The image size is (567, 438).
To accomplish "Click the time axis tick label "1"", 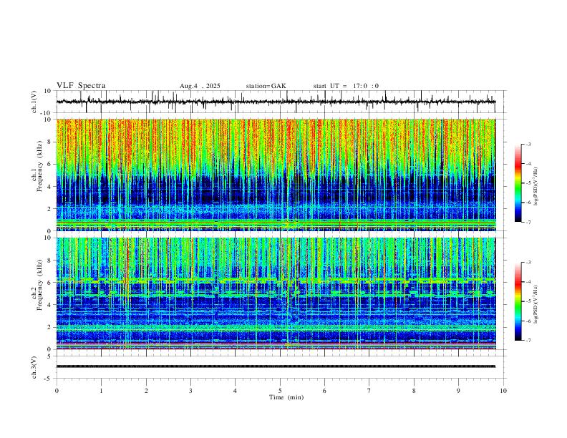I will click(x=101, y=391).
